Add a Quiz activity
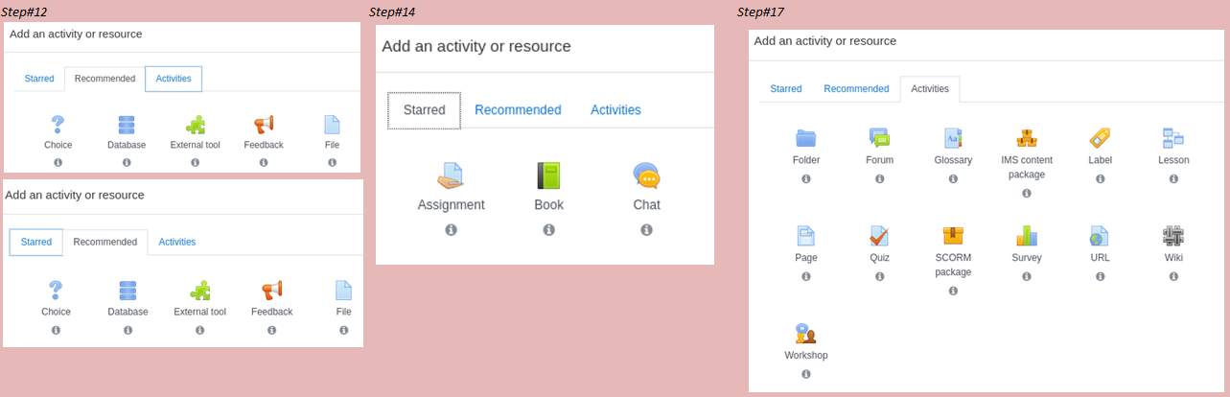The width and height of the screenshot is (1230, 397). [x=879, y=235]
